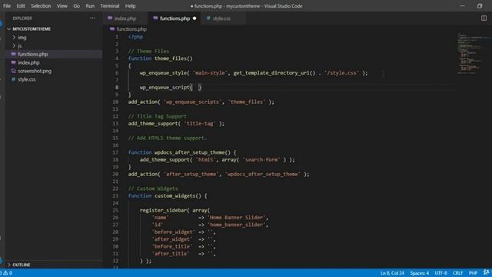The width and height of the screenshot is (492, 277).
Task: Click the 'custom_widgets' function name
Action: pos(175,196)
